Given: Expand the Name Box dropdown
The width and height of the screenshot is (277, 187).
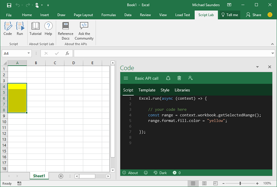Looking at the screenshot, I should pyautogui.click(x=28, y=53).
